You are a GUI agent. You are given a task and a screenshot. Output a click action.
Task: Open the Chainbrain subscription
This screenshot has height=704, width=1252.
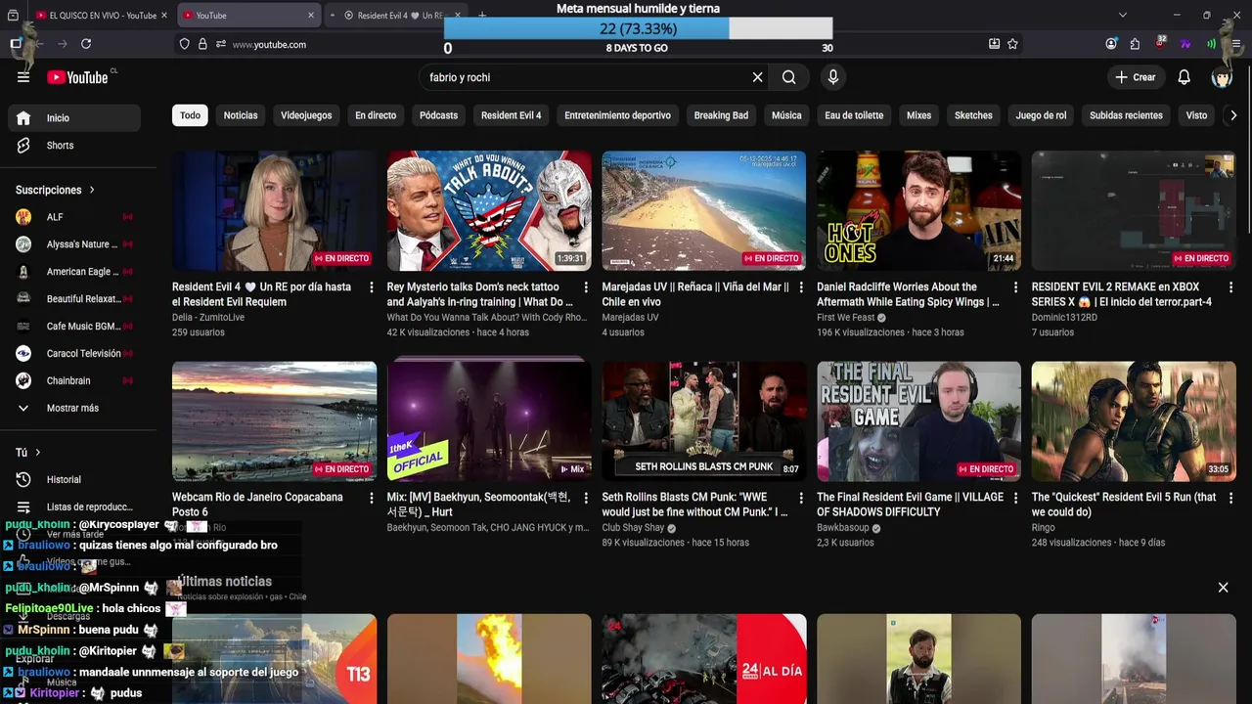[74, 380]
